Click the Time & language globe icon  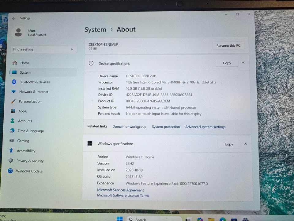point(12,131)
